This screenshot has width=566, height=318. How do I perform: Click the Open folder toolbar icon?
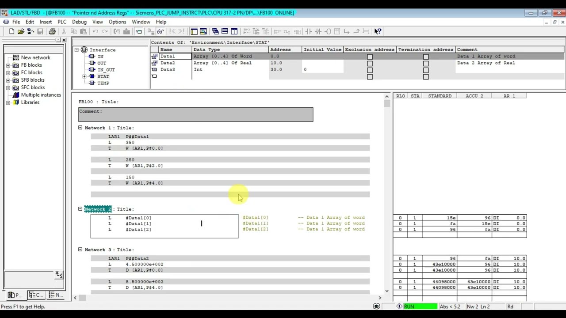tap(21, 31)
